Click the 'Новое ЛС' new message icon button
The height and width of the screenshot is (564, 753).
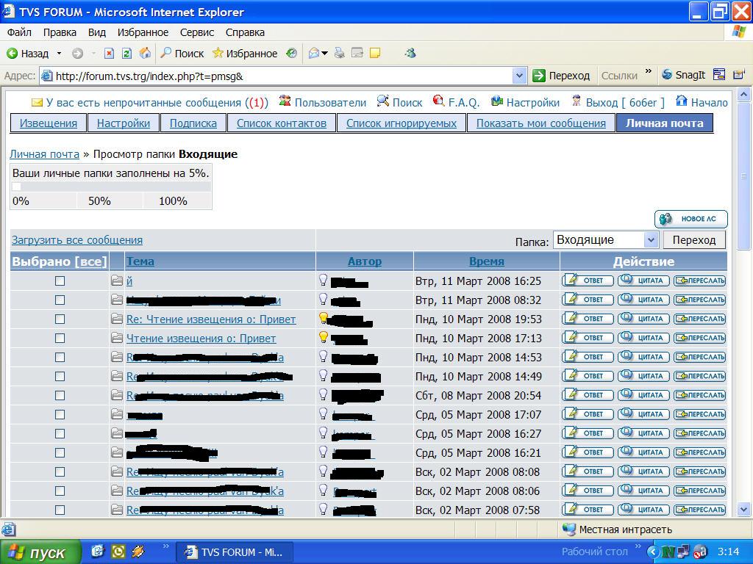tap(690, 219)
